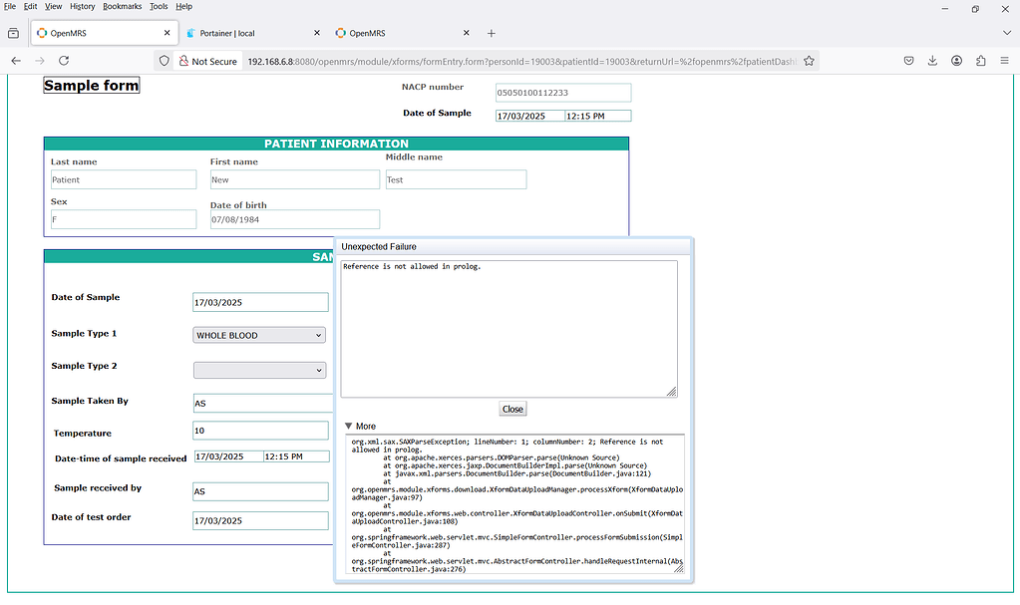Click the Not Secure site label
Screen dimensions: 1020x605
[x=209, y=61]
